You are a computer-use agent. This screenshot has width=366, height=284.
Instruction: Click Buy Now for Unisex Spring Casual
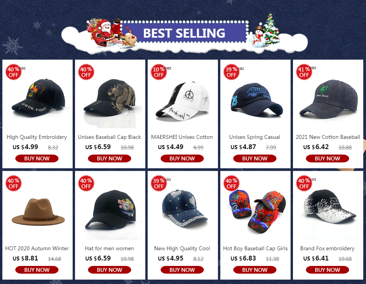tap(254, 158)
